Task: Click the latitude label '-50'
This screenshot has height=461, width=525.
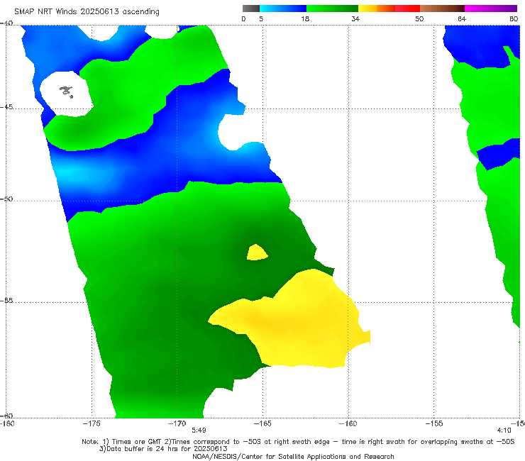Action: click(x=6, y=199)
